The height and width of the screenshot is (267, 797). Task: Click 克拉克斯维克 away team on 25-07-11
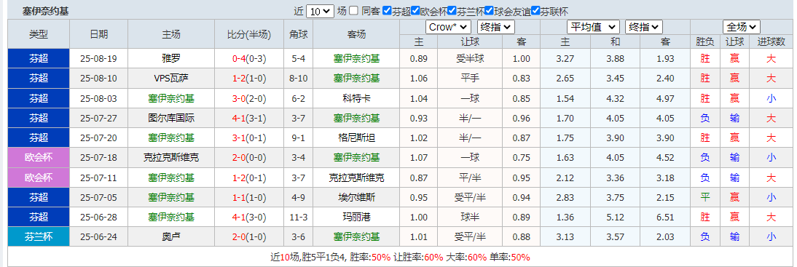coord(356,178)
